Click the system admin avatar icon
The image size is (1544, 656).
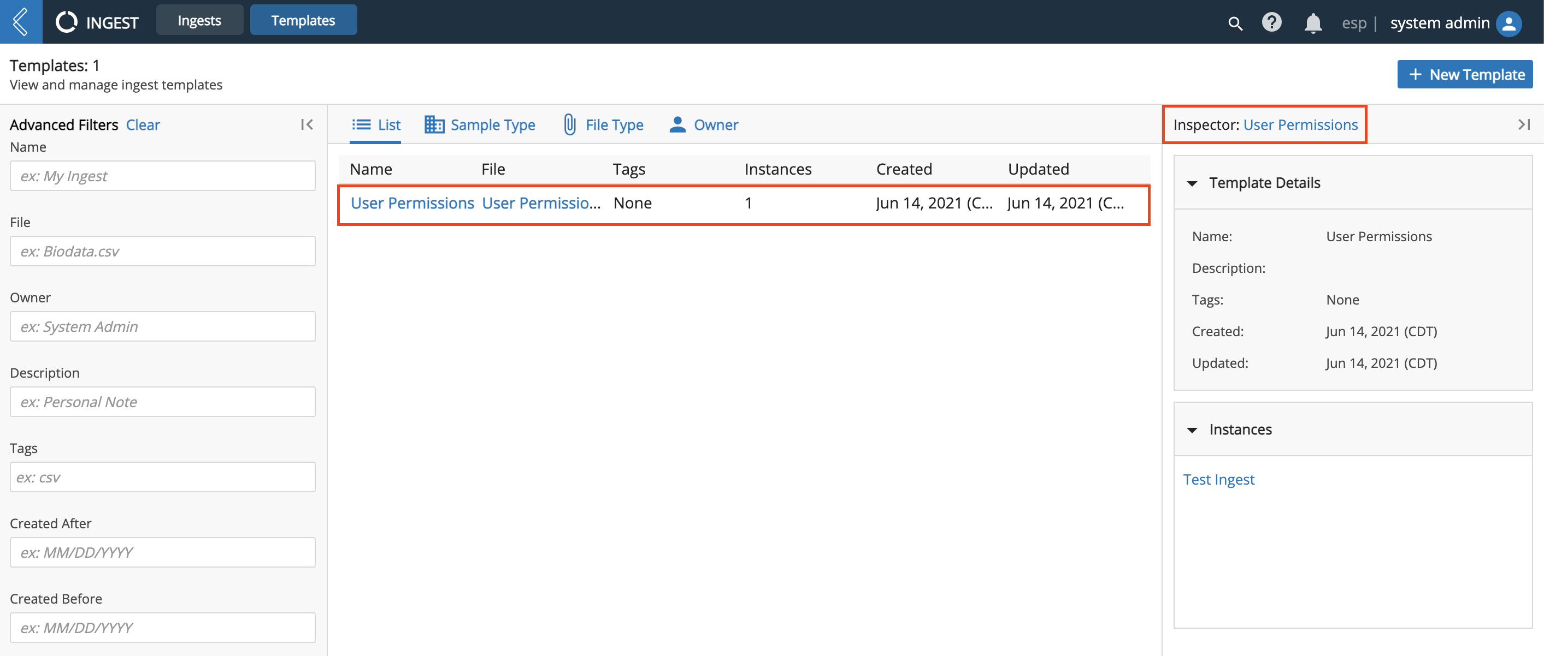(x=1508, y=23)
